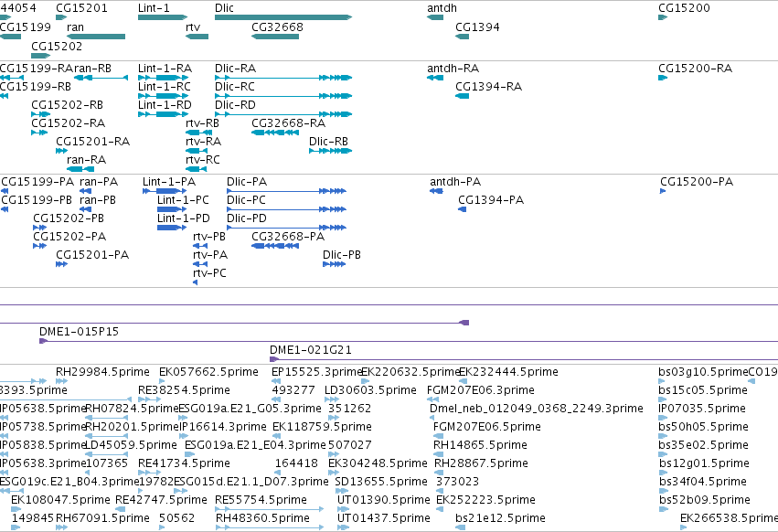Select transcript Dlic-RA
This screenshot has height=532, width=778.
[x=283, y=78]
